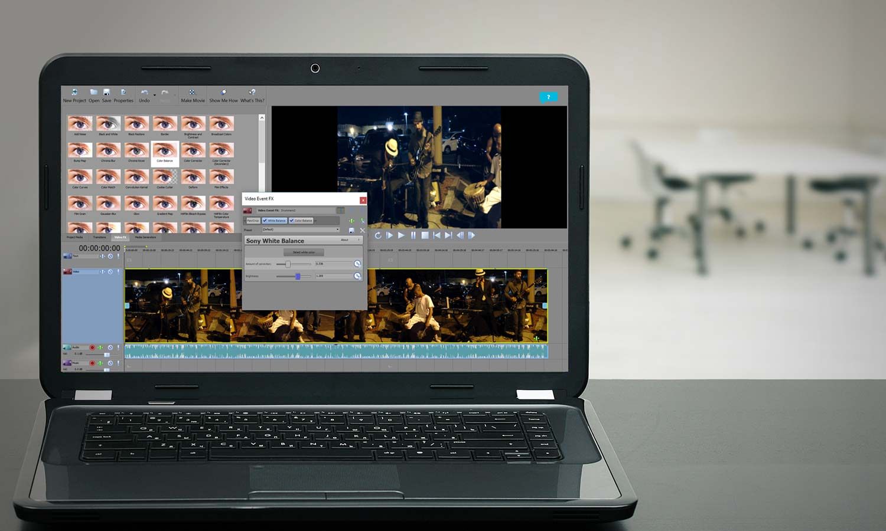Click the Select white color button

click(304, 253)
